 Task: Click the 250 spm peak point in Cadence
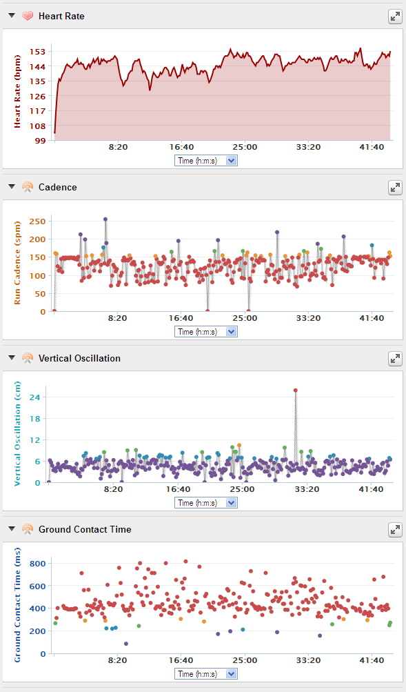[105, 219]
